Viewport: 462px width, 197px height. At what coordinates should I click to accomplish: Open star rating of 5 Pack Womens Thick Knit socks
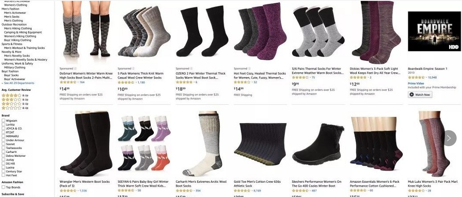tap(126, 82)
